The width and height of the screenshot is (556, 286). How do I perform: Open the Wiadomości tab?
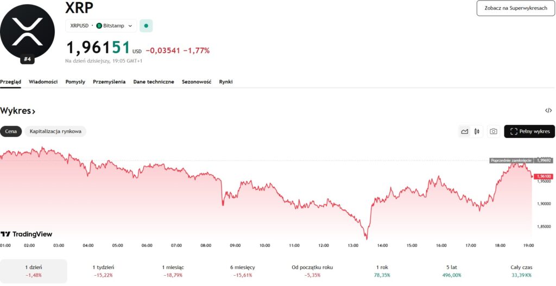coord(43,81)
